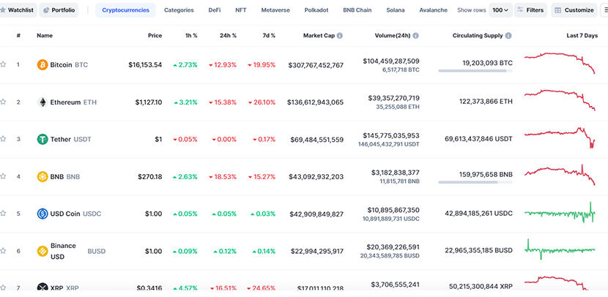Open the Filters panel

[530, 10]
